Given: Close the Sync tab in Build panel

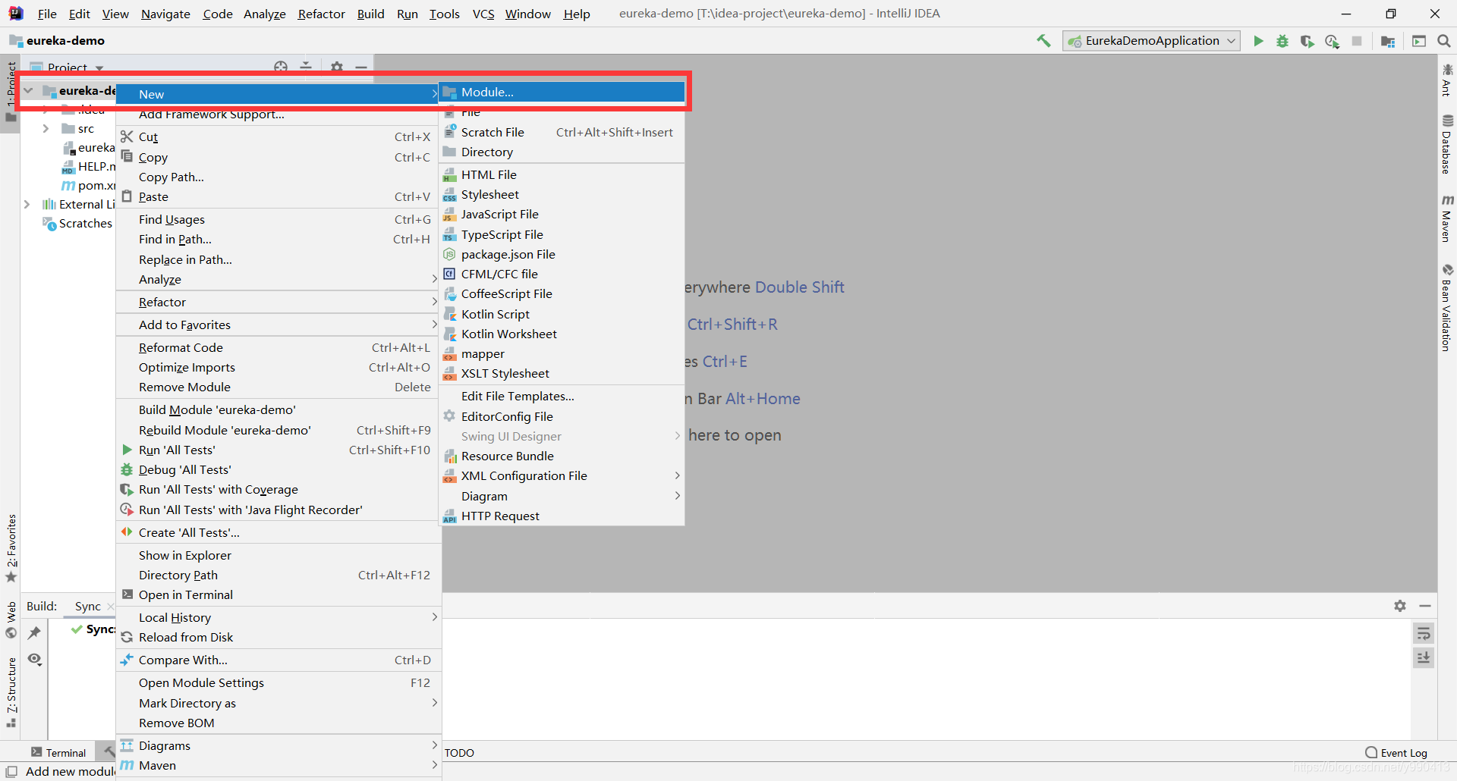Looking at the screenshot, I should pos(111,606).
